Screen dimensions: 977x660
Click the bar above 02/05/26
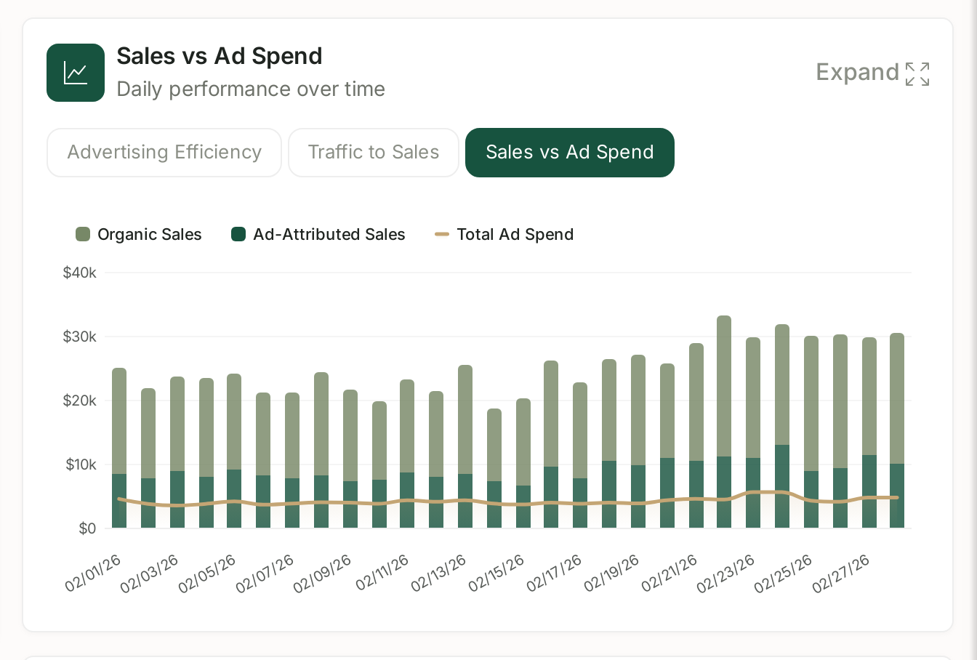[234, 451]
